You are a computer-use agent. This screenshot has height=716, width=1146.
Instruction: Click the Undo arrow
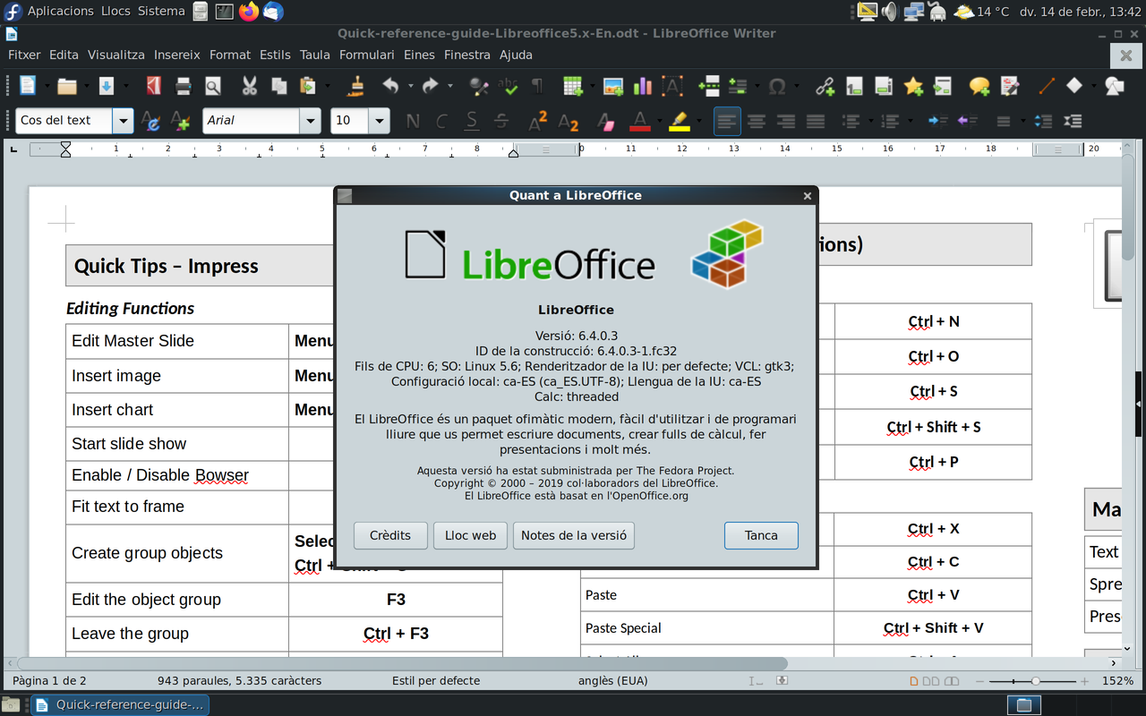click(x=390, y=86)
